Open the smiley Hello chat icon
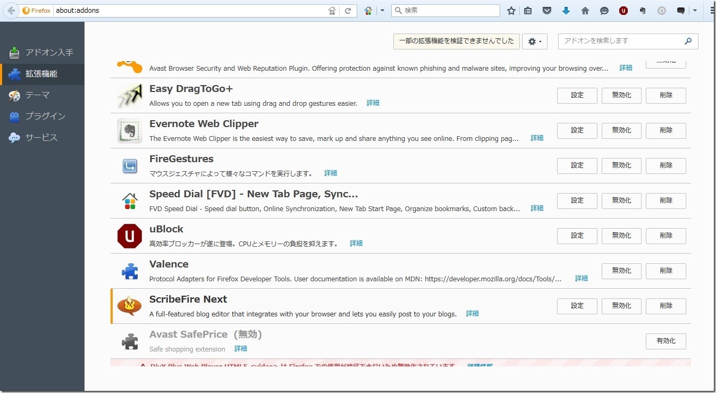The width and height of the screenshot is (716, 393). (604, 11)
